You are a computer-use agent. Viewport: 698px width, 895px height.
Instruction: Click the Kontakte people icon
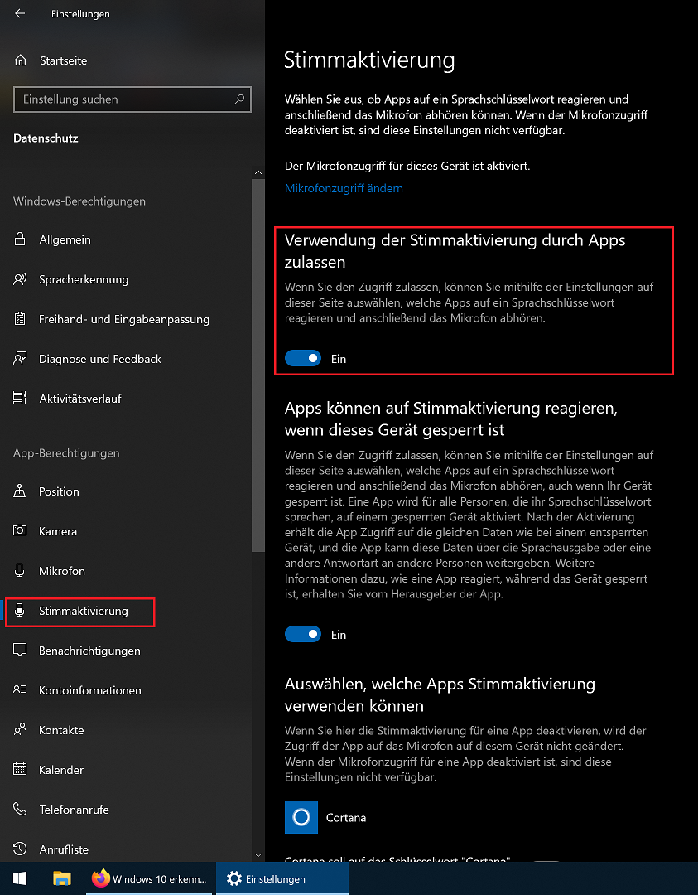[20, 730]
